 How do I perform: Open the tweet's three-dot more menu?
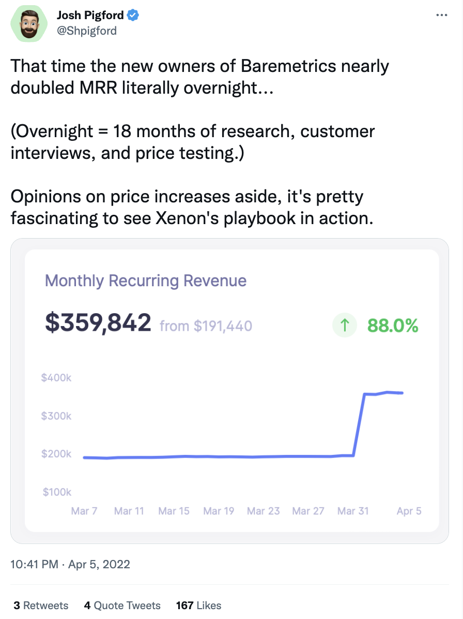tap(442, 16)
